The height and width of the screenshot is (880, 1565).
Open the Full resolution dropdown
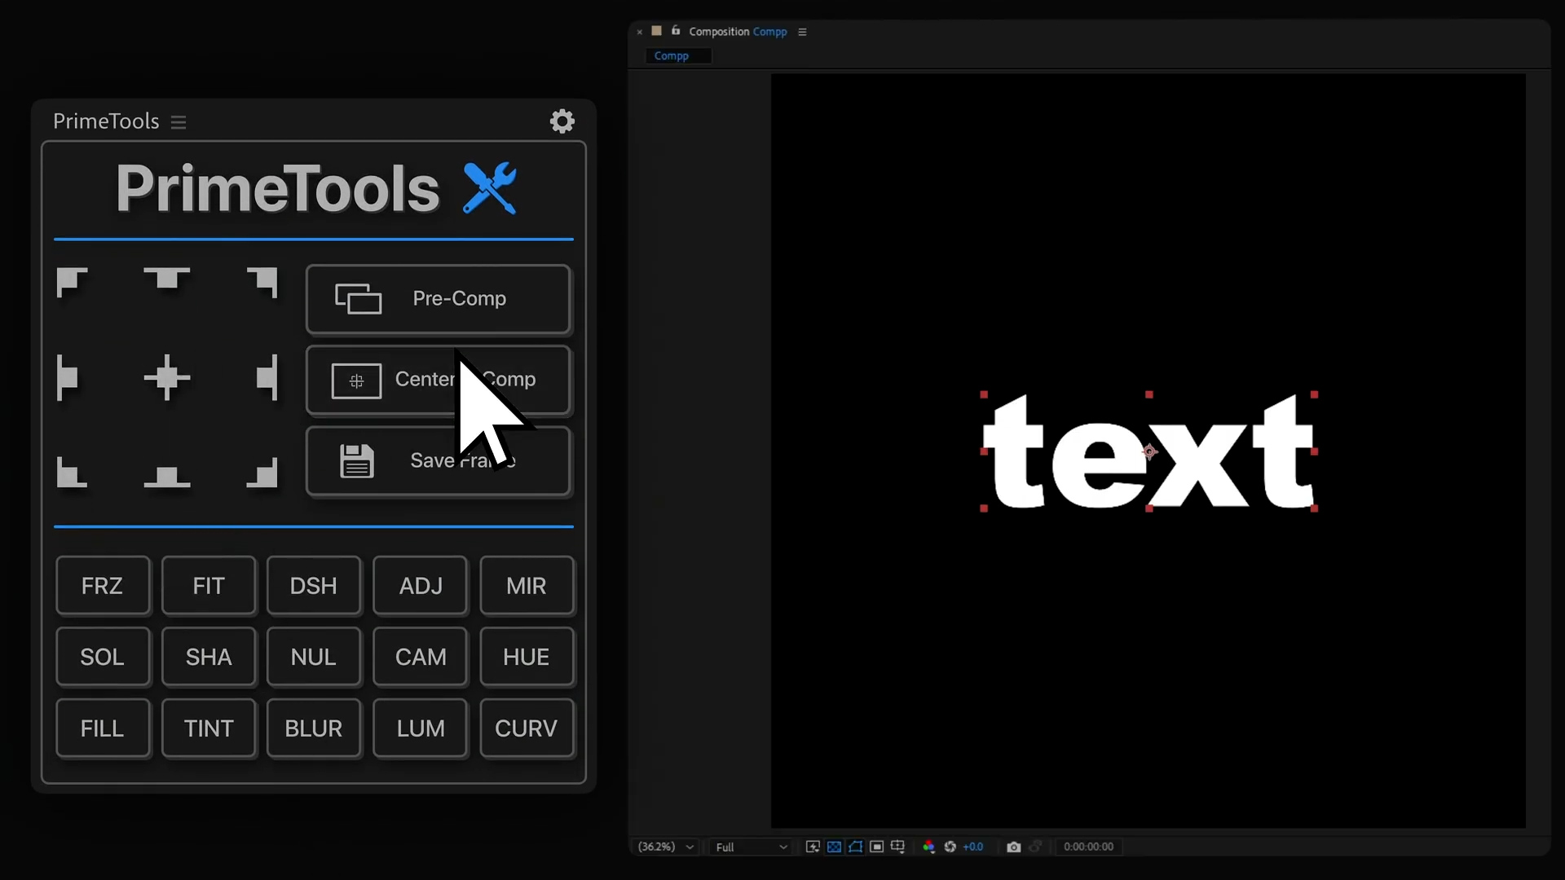750,847
